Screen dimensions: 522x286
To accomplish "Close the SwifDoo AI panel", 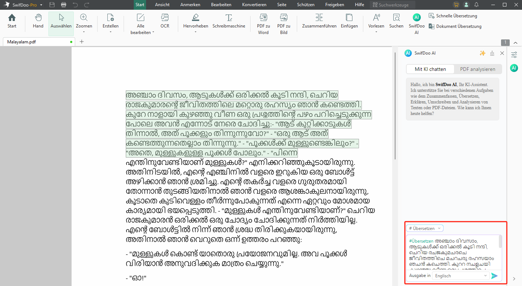I will pos(502,53).
